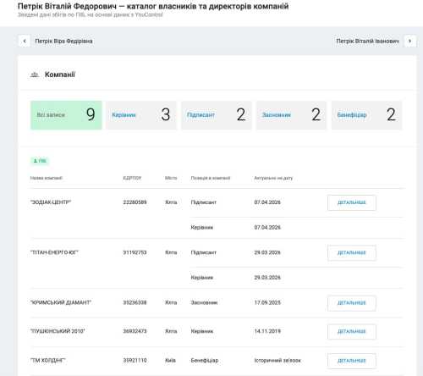Image resolution: width=423 pixels, height=376 pixels.
Task: Select the code 31192753
Action: click(x=135, y=252)
